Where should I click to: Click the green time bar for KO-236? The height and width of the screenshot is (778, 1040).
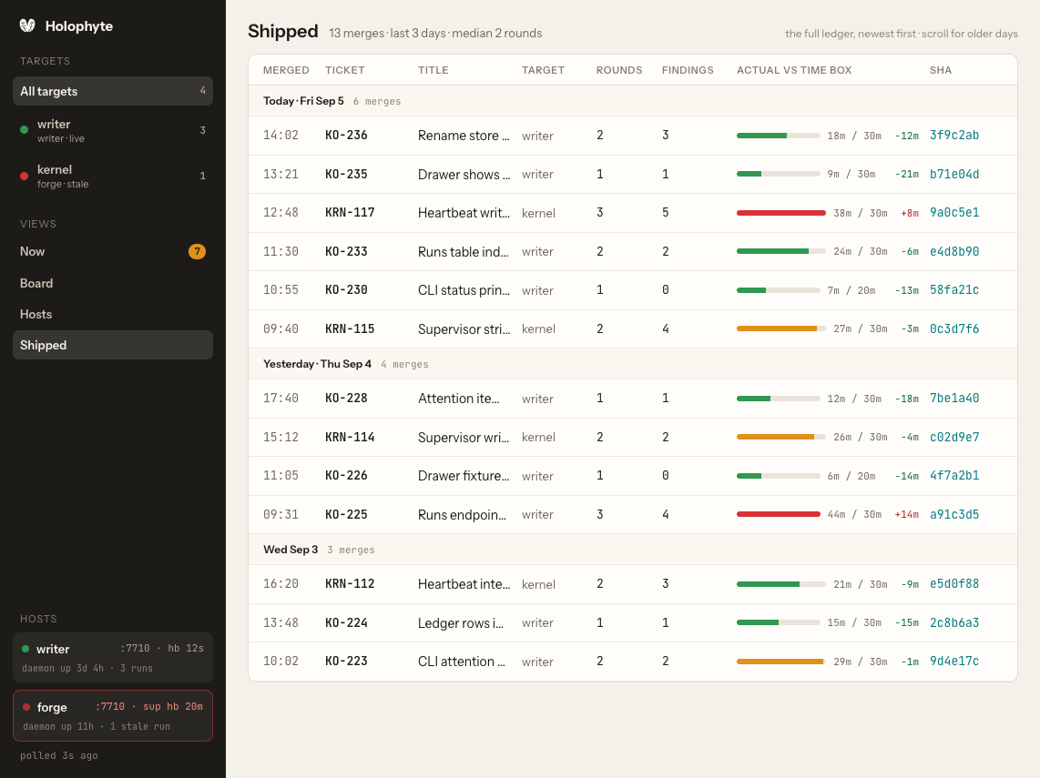click(x=778, y=136)
